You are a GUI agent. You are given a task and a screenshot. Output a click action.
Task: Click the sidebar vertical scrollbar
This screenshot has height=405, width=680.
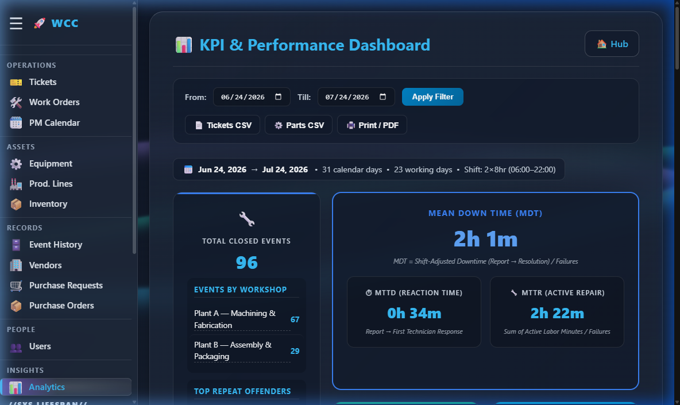(x=134, y=130)
